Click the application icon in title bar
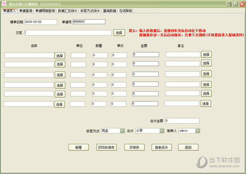 4,3
